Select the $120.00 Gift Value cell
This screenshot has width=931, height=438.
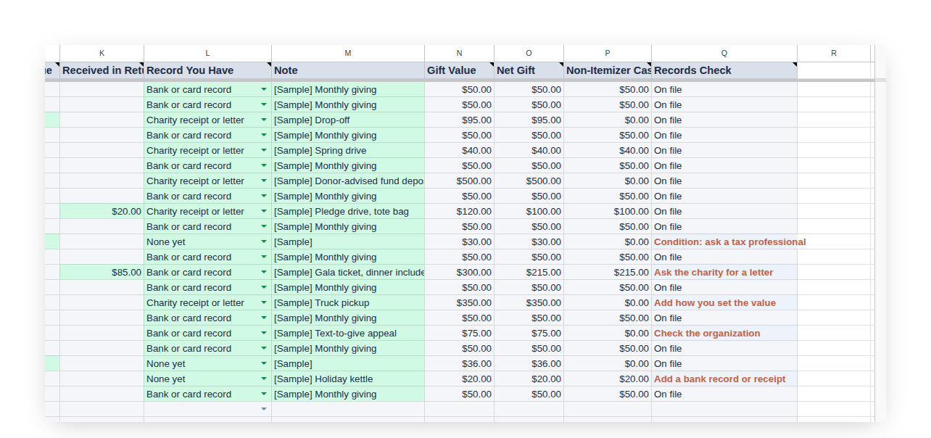(x=459, y=212)
